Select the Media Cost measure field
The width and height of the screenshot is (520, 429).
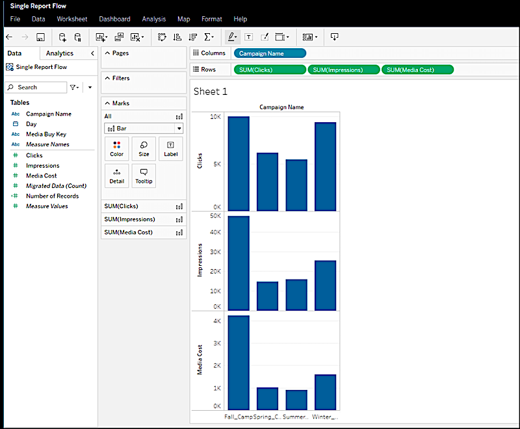pyautogui.click(x=41, y=175)
